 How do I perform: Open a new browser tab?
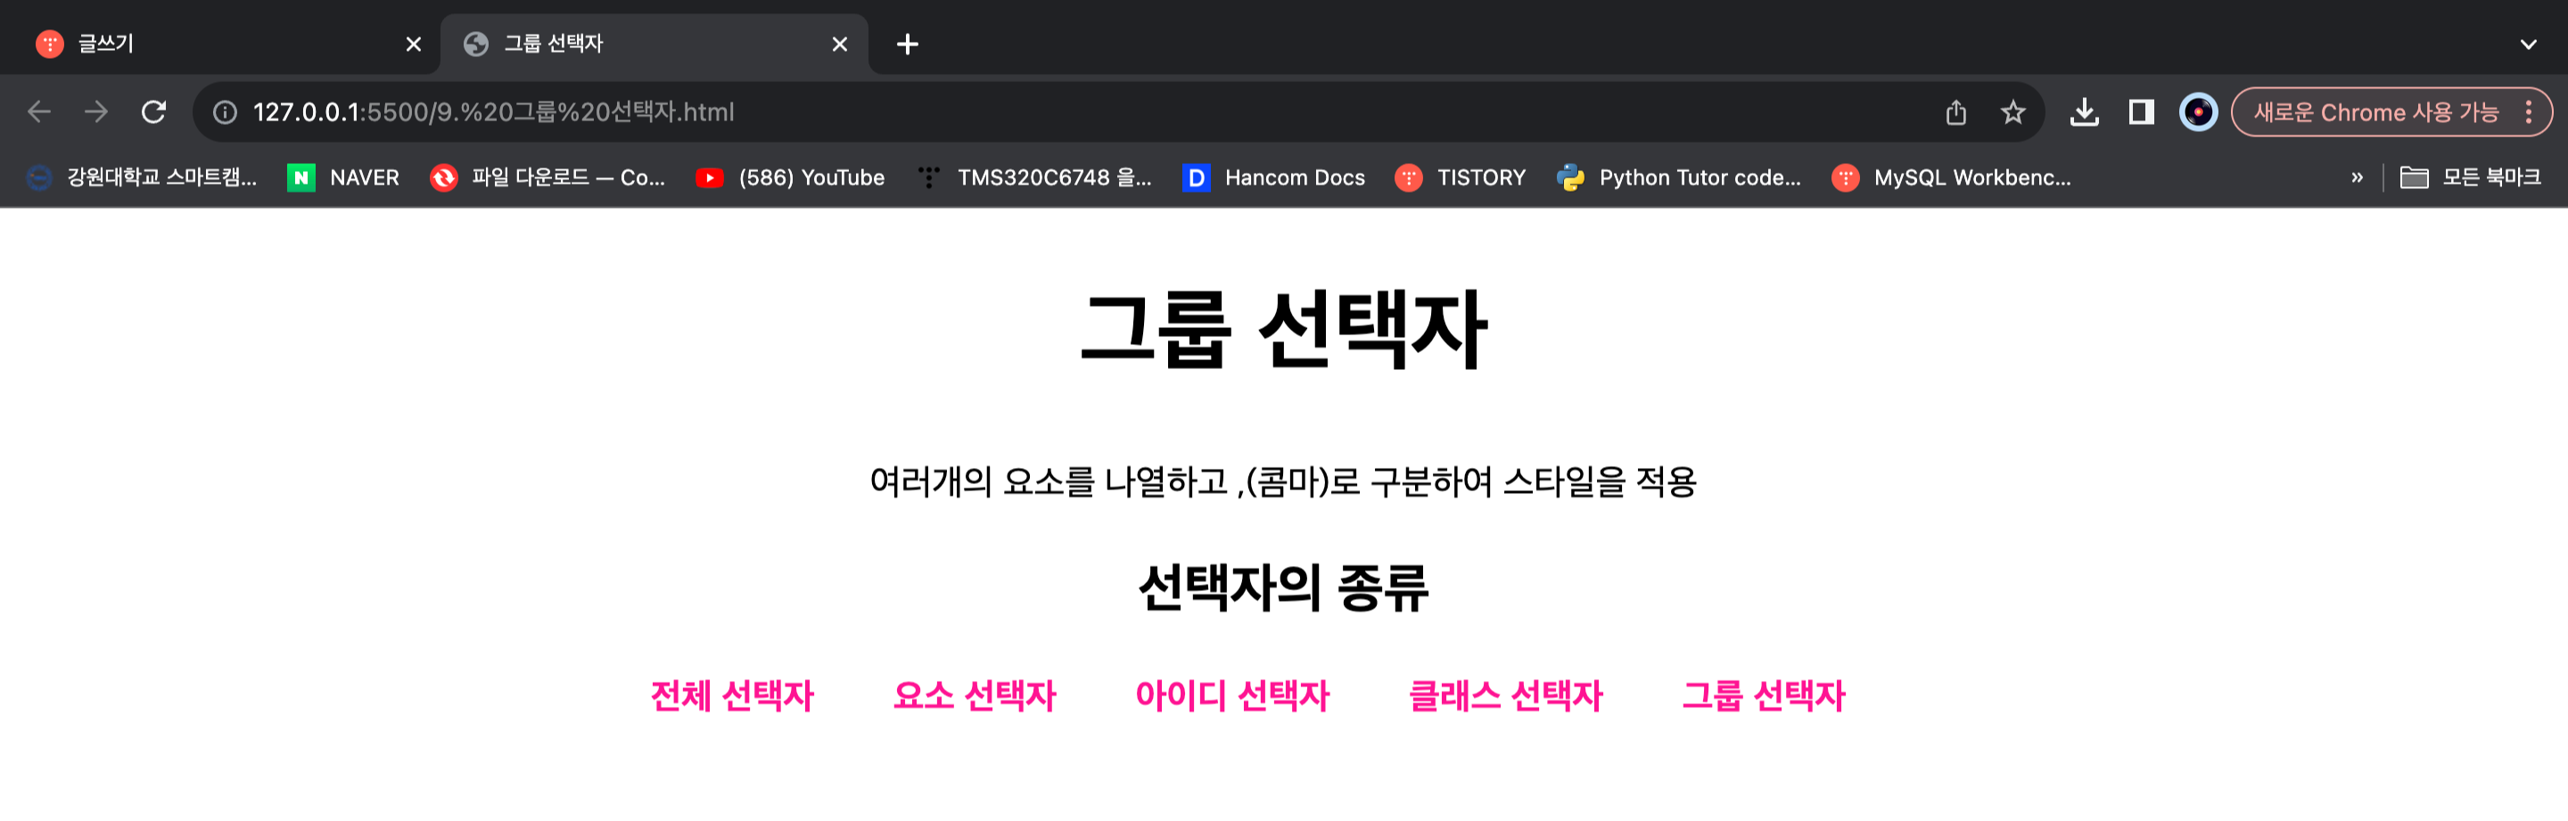click(x=907, y=44)
